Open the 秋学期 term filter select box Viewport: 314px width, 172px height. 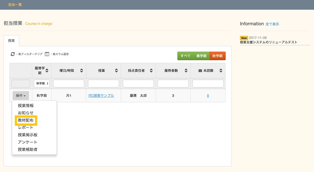[42, 84]
